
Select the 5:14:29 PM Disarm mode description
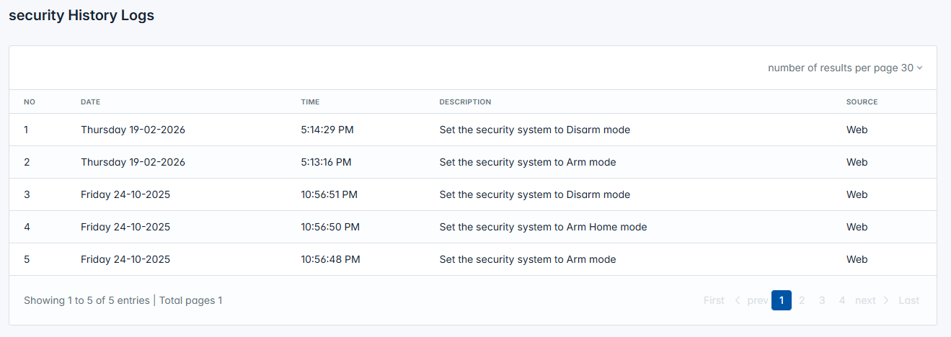click(x=534, y=130)
